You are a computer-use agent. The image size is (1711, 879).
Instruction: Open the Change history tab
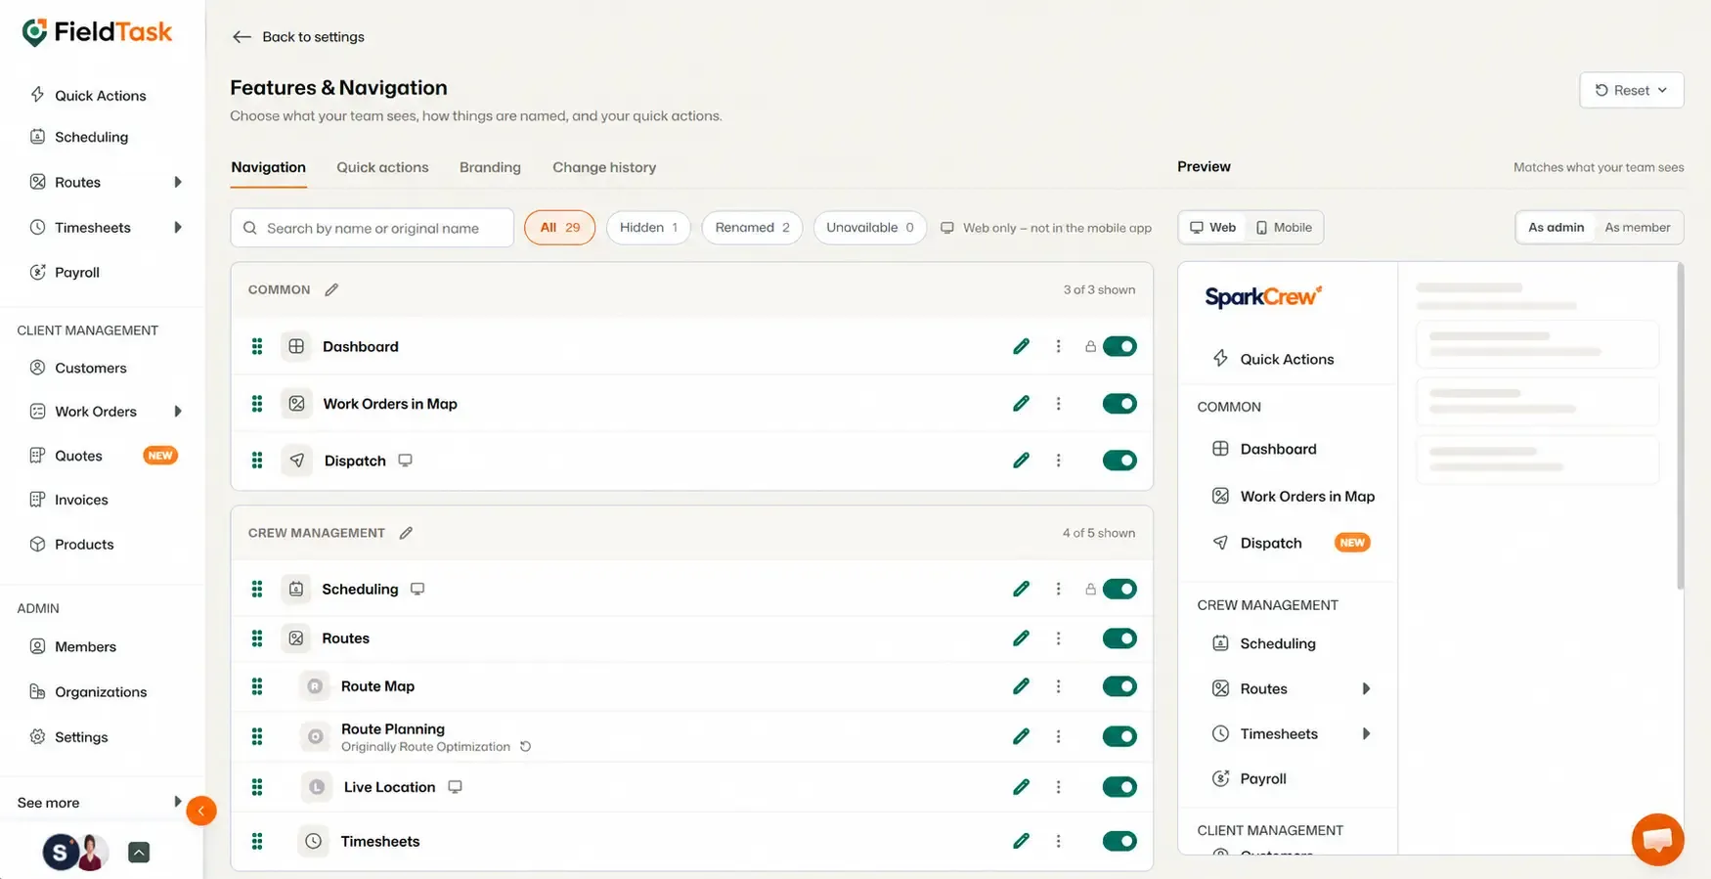click(x=604, y=167)
